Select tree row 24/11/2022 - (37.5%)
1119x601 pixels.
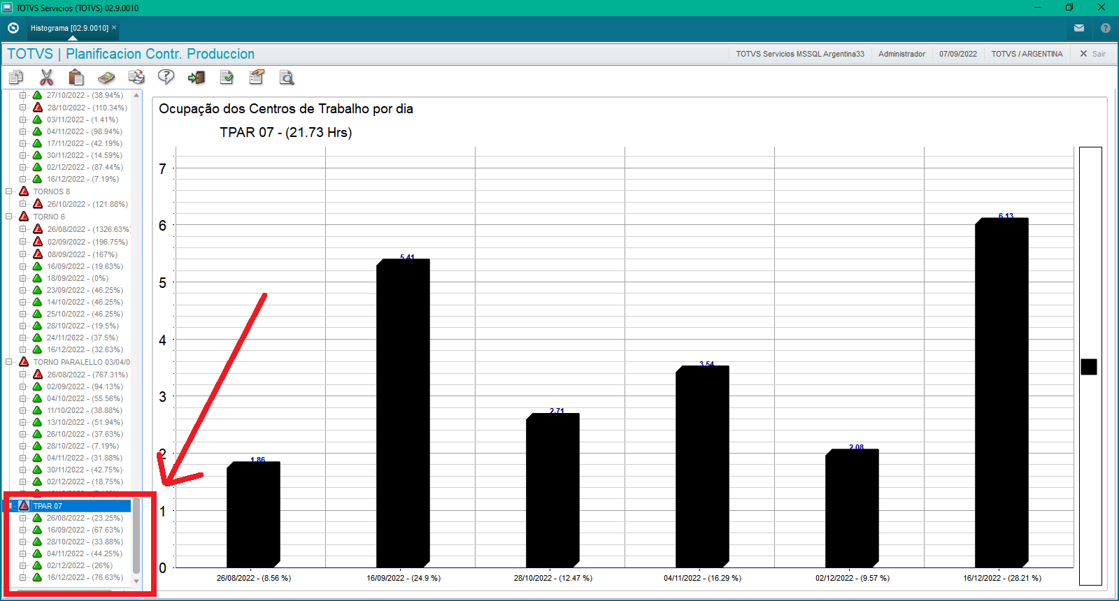(83, 338)
